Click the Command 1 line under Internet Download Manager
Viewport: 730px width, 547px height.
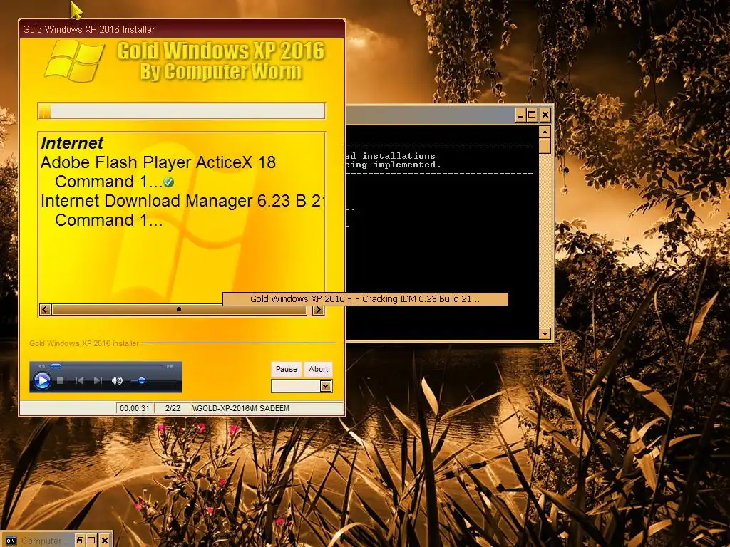click(x=109, y=220)
